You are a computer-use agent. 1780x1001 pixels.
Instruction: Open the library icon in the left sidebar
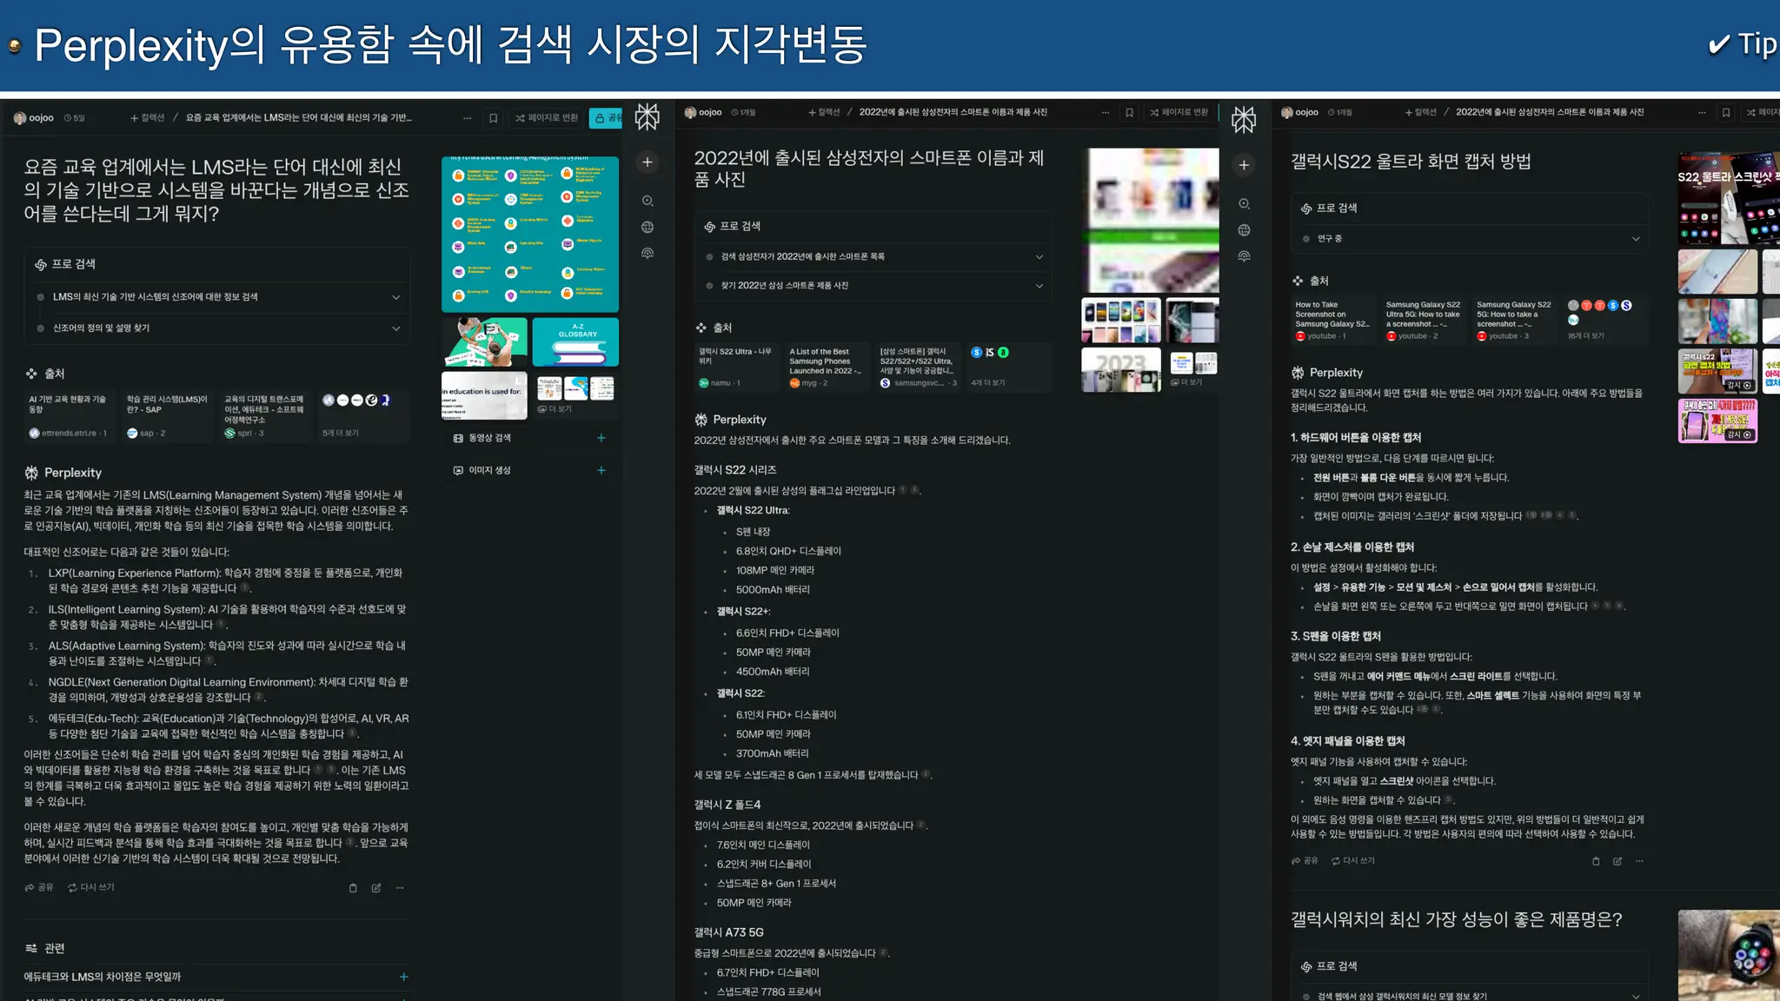click(648, 254)
